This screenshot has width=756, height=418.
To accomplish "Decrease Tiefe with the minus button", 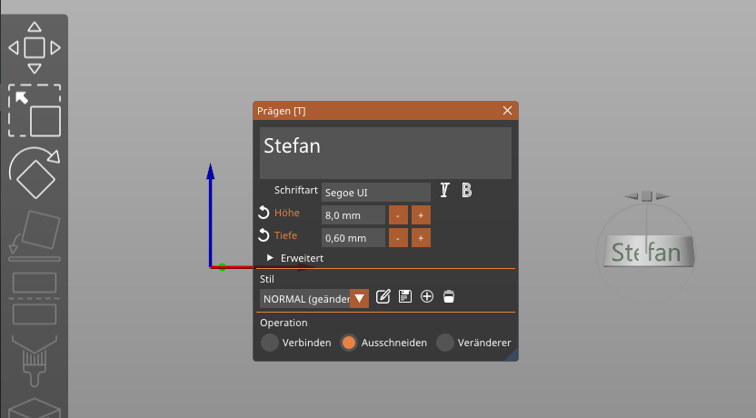I will pyautogui.click(x=398, y=238).
